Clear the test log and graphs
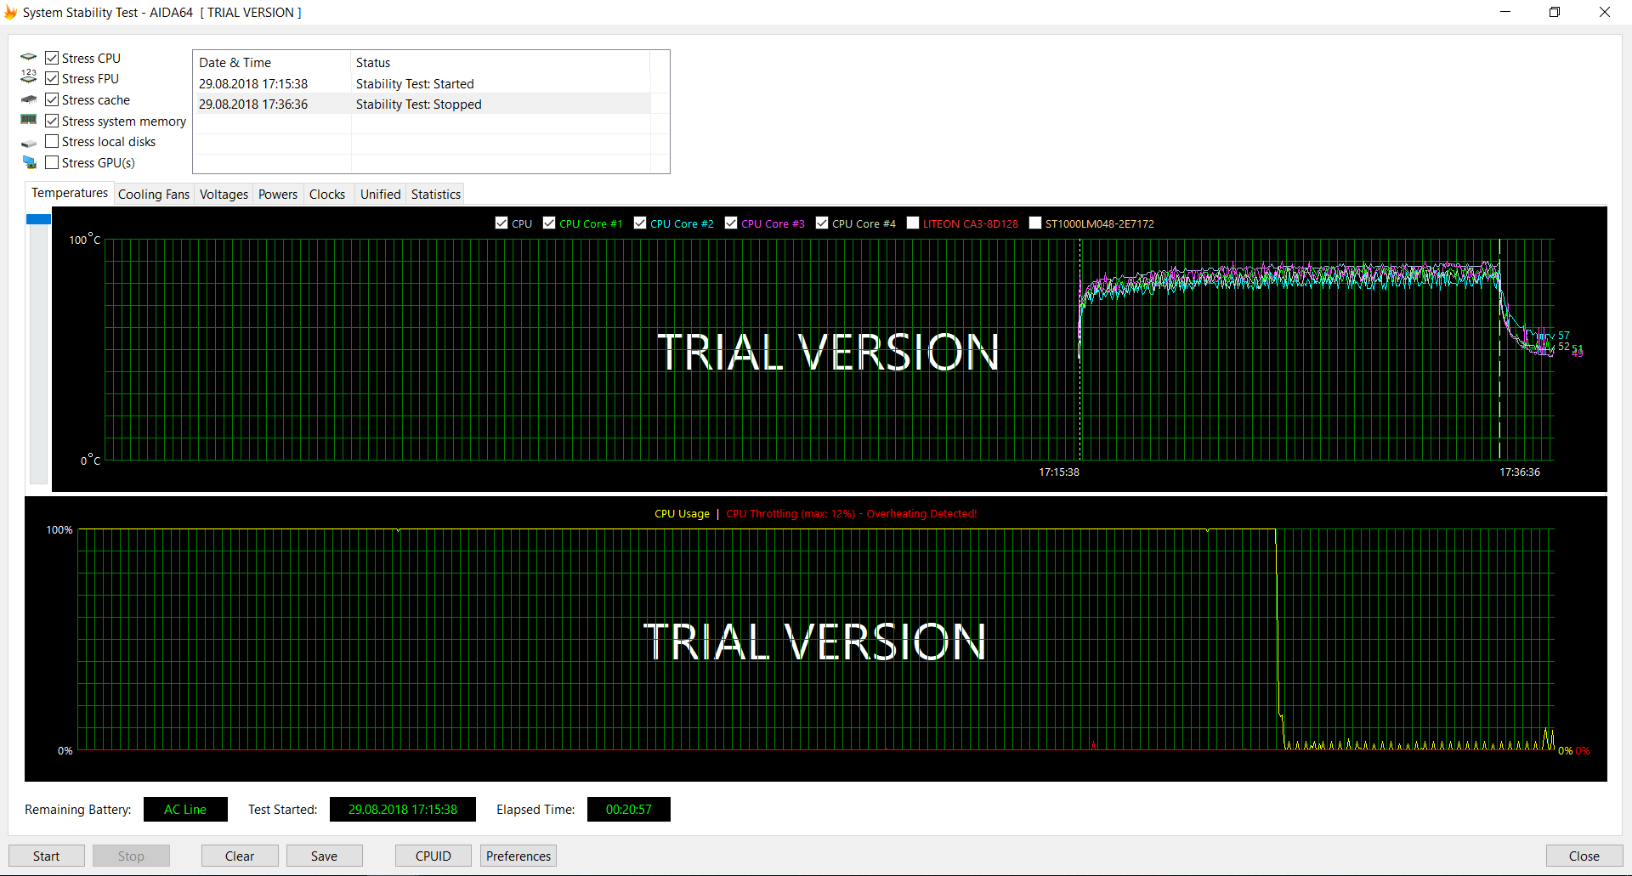The height and width of the screenshot is (876, 1632). pos(240,856)
